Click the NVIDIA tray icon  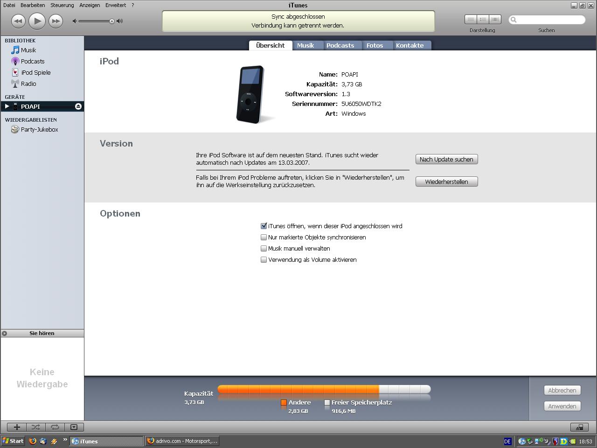coord(572,441)
